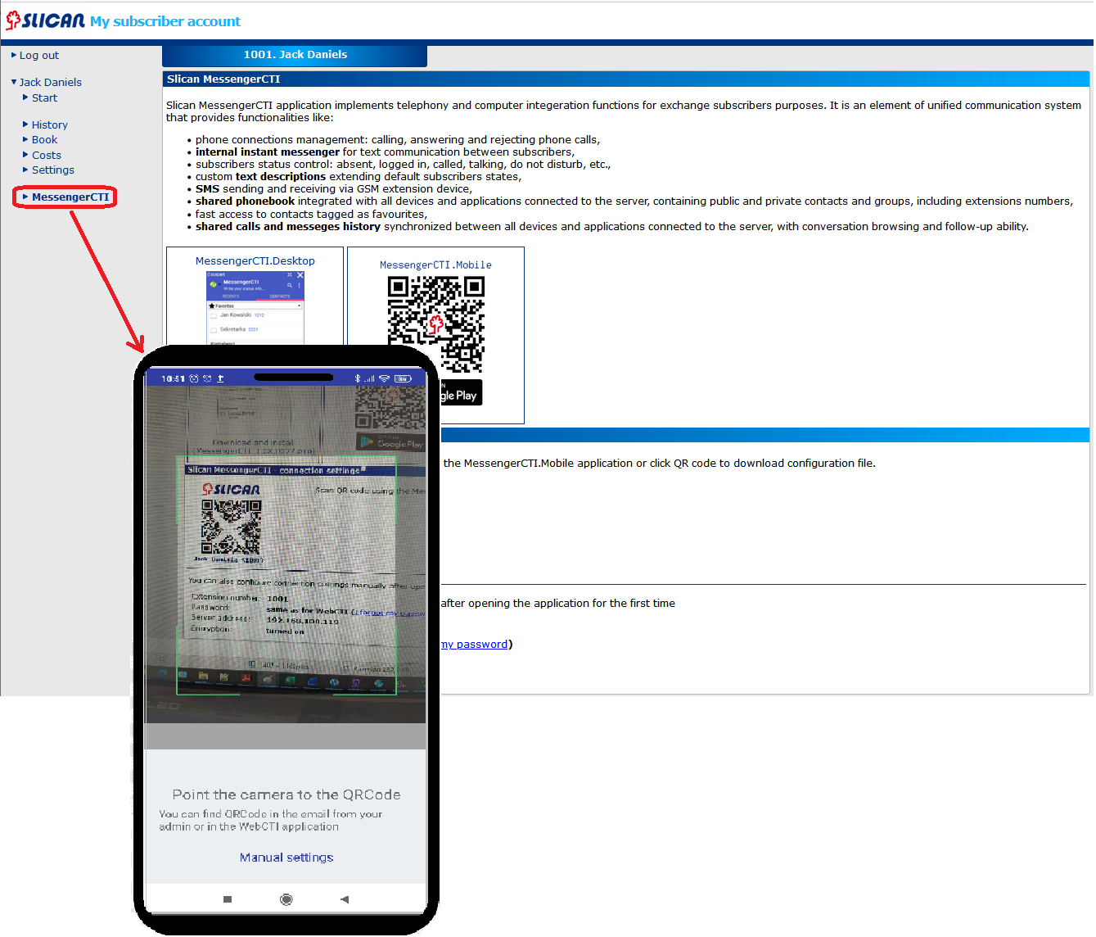Tap the Android back navigation button
This screenshot has width=1096, height=937.
coord(345,899)
